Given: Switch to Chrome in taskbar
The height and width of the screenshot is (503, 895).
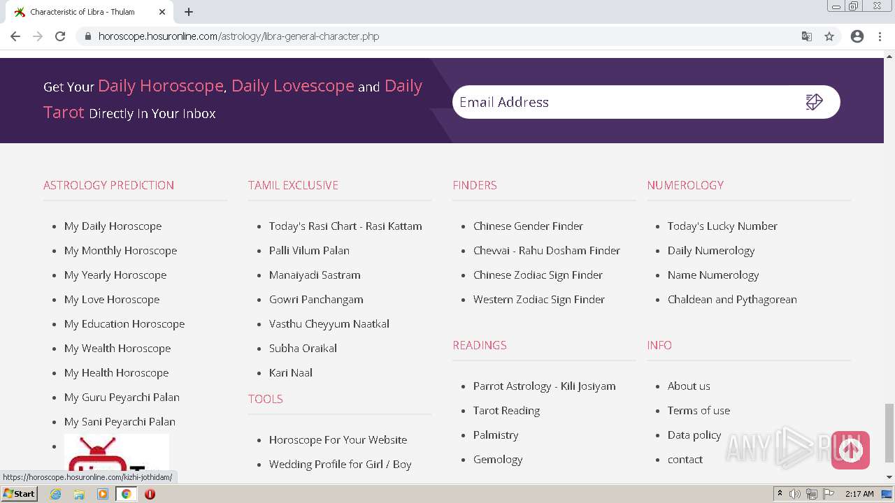Looking at the screenshot, I should pyautogui.click(x=126, y=494).
